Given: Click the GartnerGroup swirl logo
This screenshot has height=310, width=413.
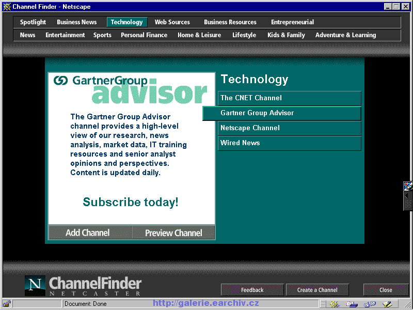Looking at the screenshot, I should click(60, 81).
